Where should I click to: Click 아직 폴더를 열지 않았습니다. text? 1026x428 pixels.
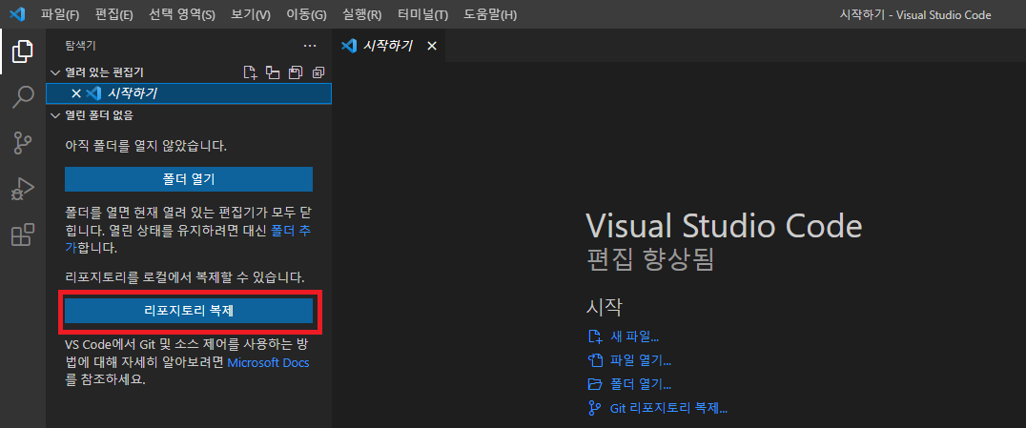[x=146, y=146]
